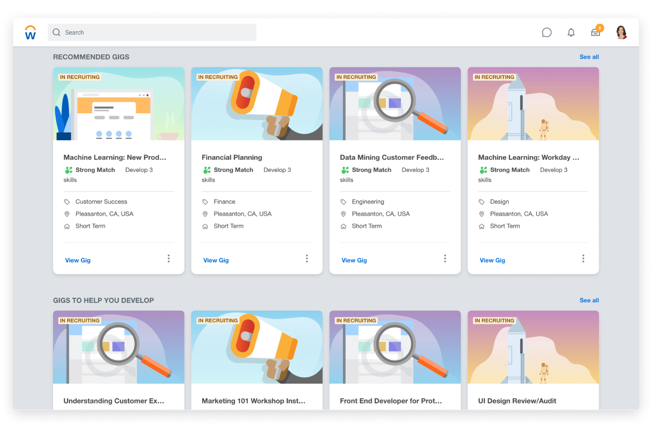Click the Machine Learning: New Prod... card image

point(119,104)
